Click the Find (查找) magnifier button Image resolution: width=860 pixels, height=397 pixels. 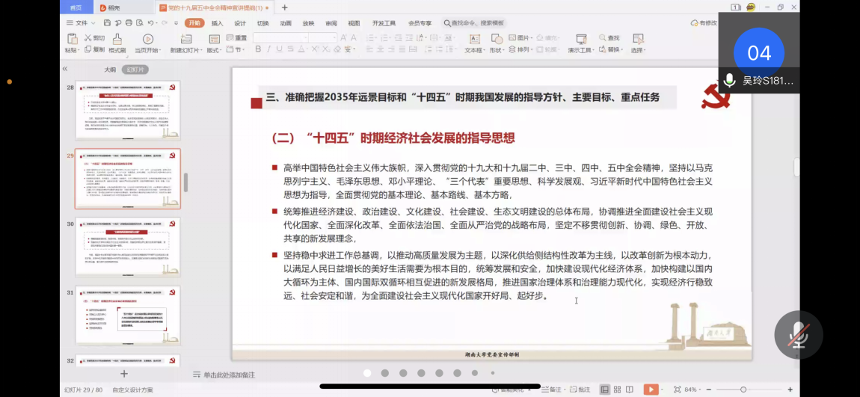click(609, 38)
